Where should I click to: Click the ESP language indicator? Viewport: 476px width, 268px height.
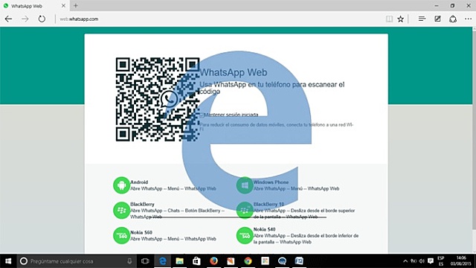(x=441, y=261)
